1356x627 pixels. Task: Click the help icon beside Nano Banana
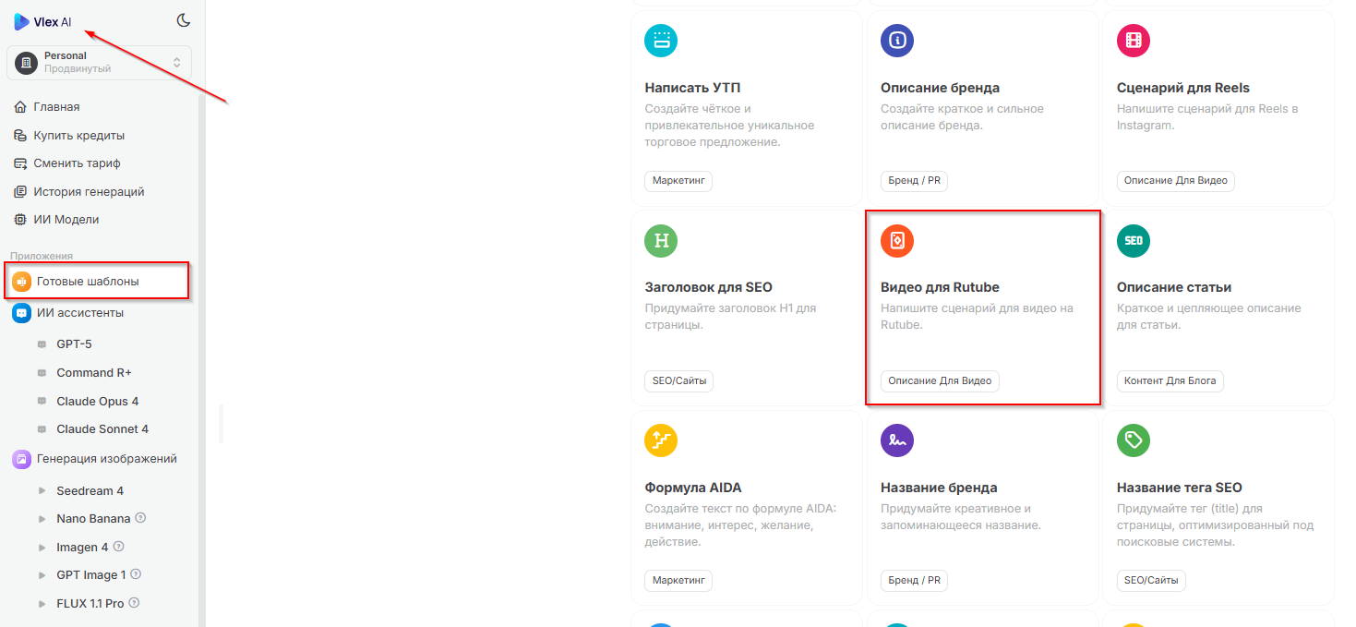[140, 518]
